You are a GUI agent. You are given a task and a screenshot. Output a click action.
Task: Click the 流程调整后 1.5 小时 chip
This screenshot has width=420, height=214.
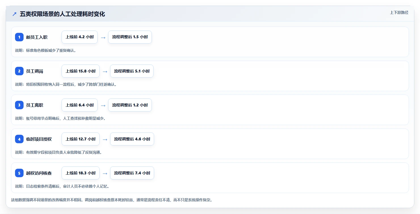click(130, 37)
